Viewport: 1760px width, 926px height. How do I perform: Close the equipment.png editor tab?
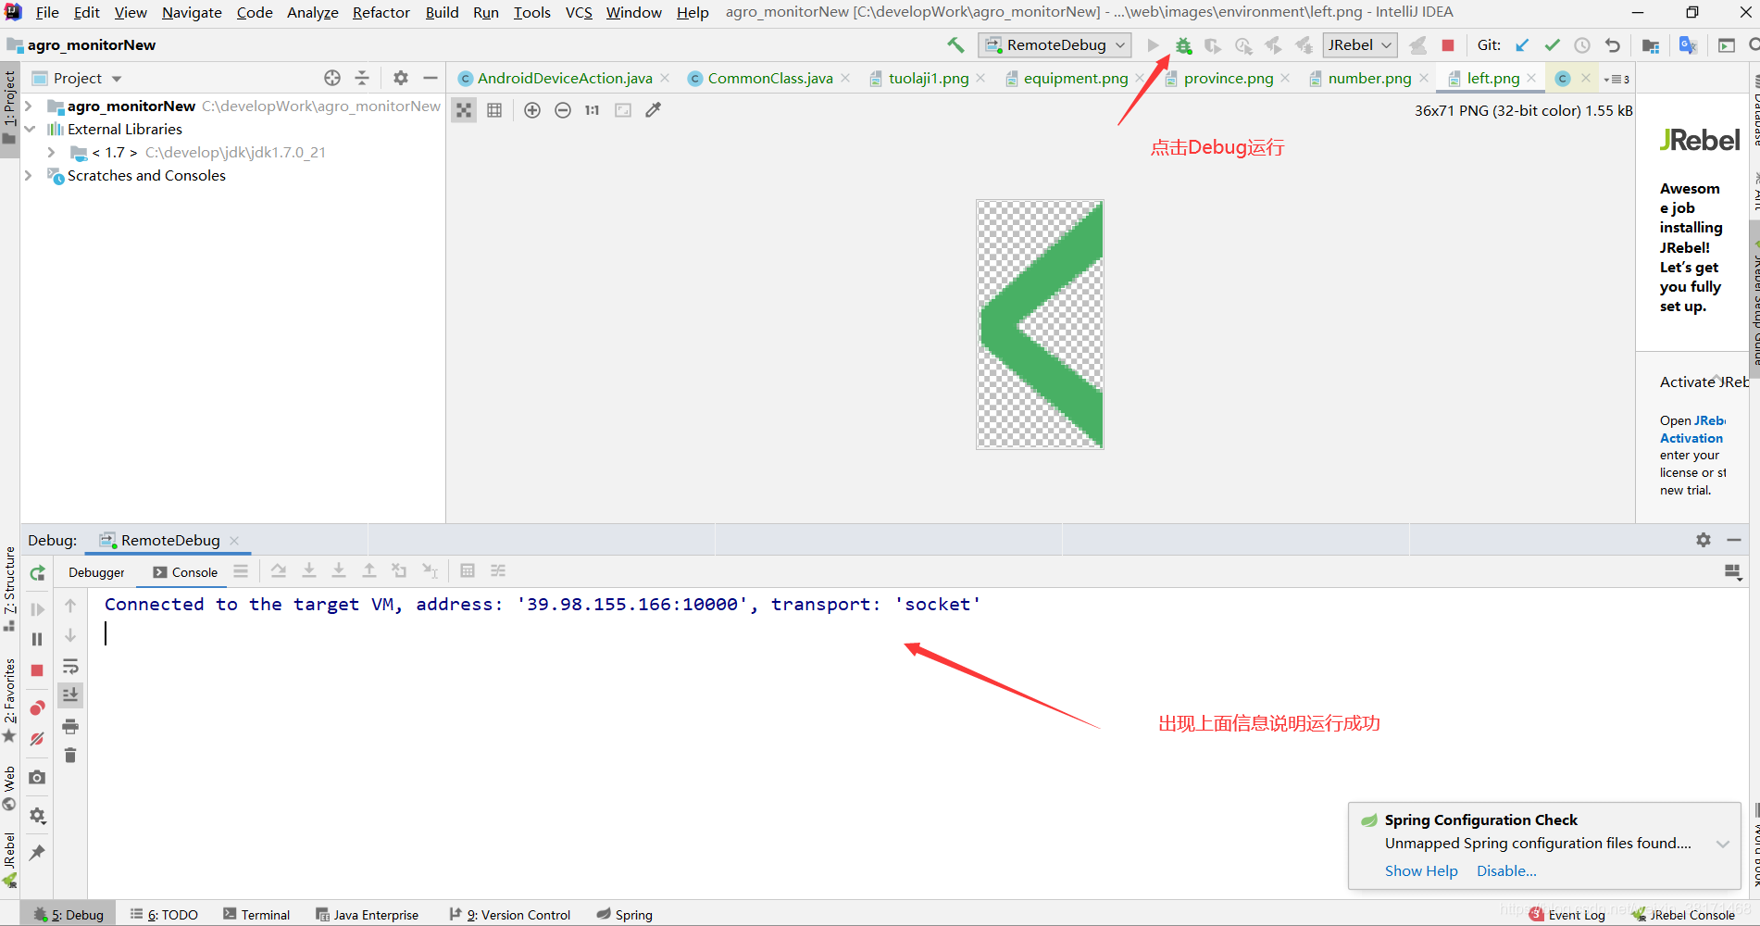click(x=1140, y=79)
